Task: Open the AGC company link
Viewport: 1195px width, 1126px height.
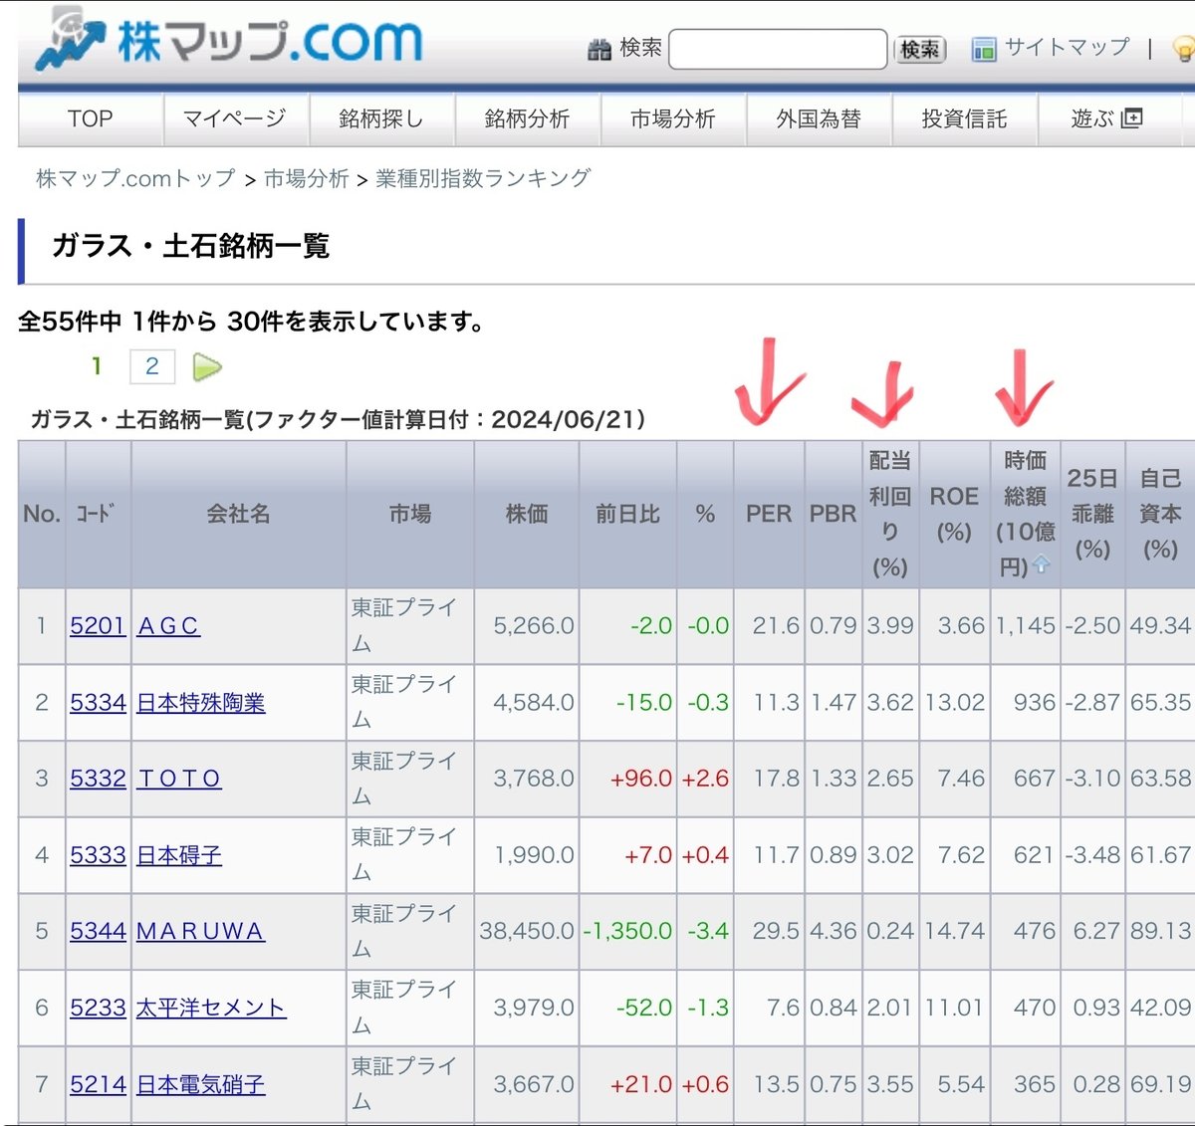Action: (x=168, y=626)
